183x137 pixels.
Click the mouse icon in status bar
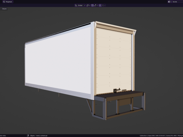(28, 135)
